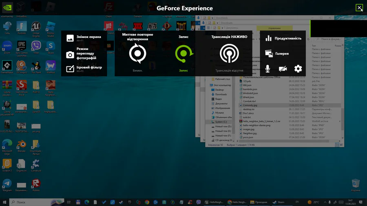Open the Viber desktop shortcut
Image resolution: width=367 pixels, height=206 pixels.
(x=36, y=48)
